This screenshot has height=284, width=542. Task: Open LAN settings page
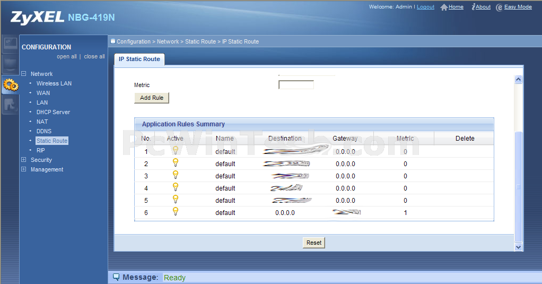tap(42, 102)
